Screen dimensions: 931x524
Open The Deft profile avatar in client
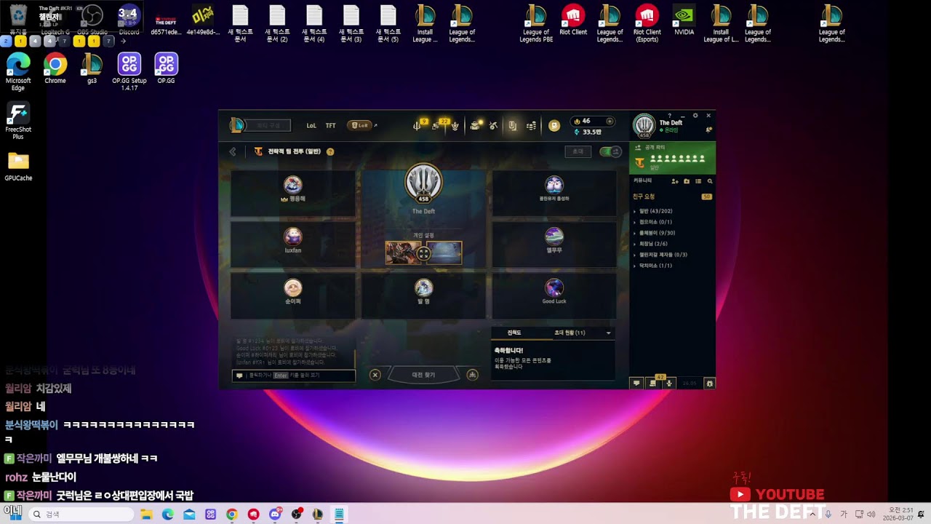(x=644, y=125)
